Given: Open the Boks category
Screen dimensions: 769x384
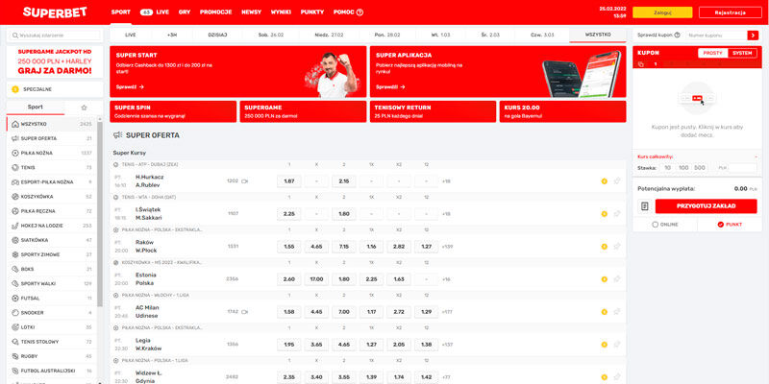Looking at the screenshot, I should tap(52, 269).
